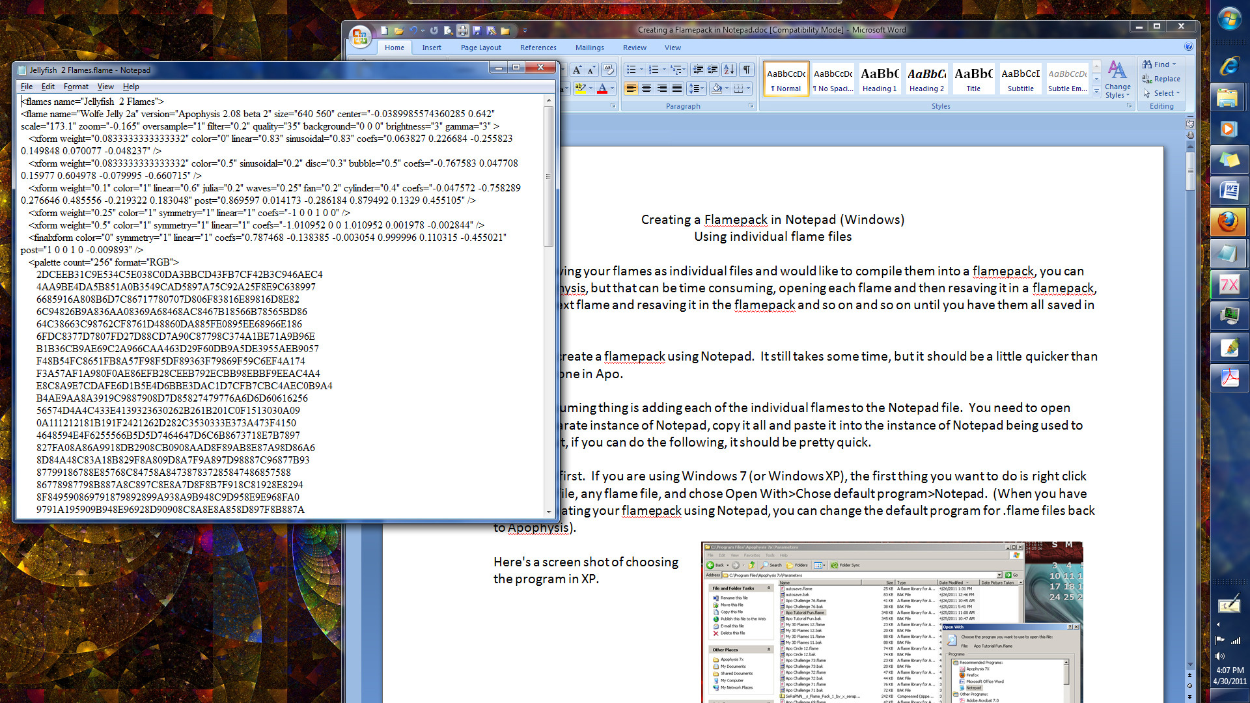Open the Find dropdown arrow

(x=1174, y=64)
